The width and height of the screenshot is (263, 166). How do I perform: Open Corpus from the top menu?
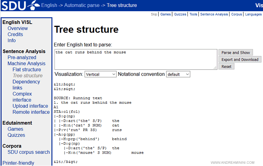click(236, 14)
